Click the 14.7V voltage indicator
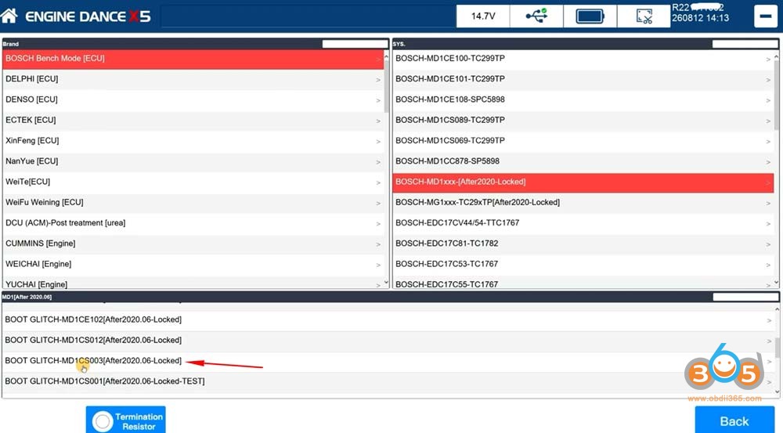Screen dimensions: 783x433 click(x=483, y=16)
